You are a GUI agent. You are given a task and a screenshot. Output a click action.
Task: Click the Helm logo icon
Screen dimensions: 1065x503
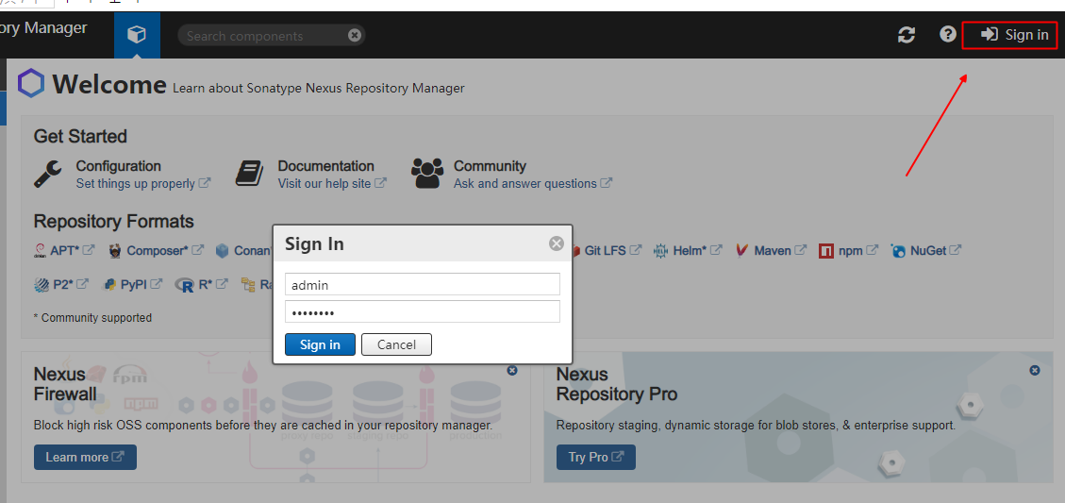pyautogui.click(x=661, y=251)
